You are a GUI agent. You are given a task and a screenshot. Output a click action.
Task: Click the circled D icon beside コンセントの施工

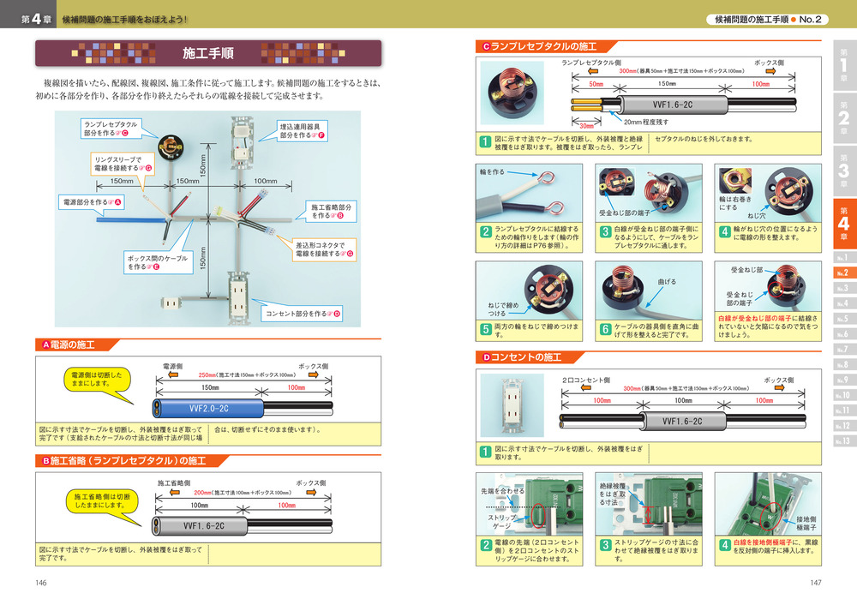pyautogui.click(x=486, y=356)
